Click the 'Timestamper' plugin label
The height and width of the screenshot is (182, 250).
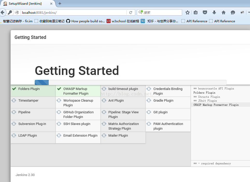point(28,101)
